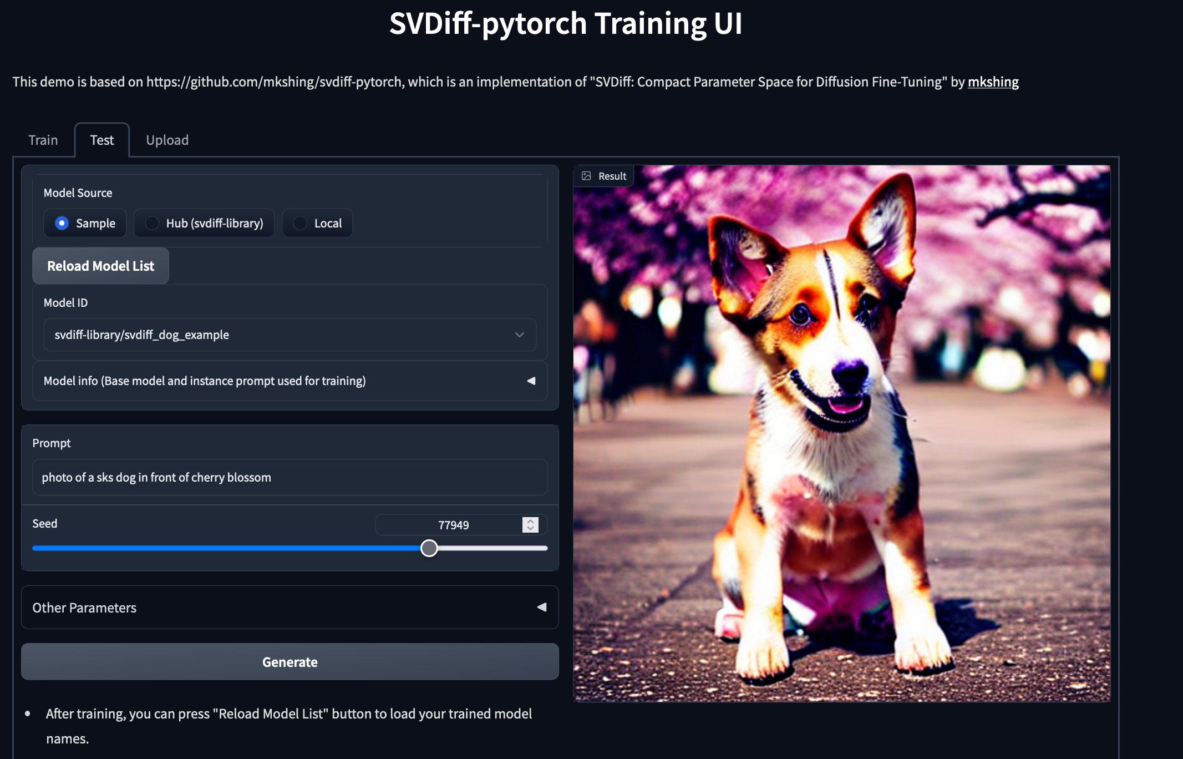Viewport: 1183px width, 759px height.
Task: Click the Other Parameters triangle arrow
Action: [541, 607]
